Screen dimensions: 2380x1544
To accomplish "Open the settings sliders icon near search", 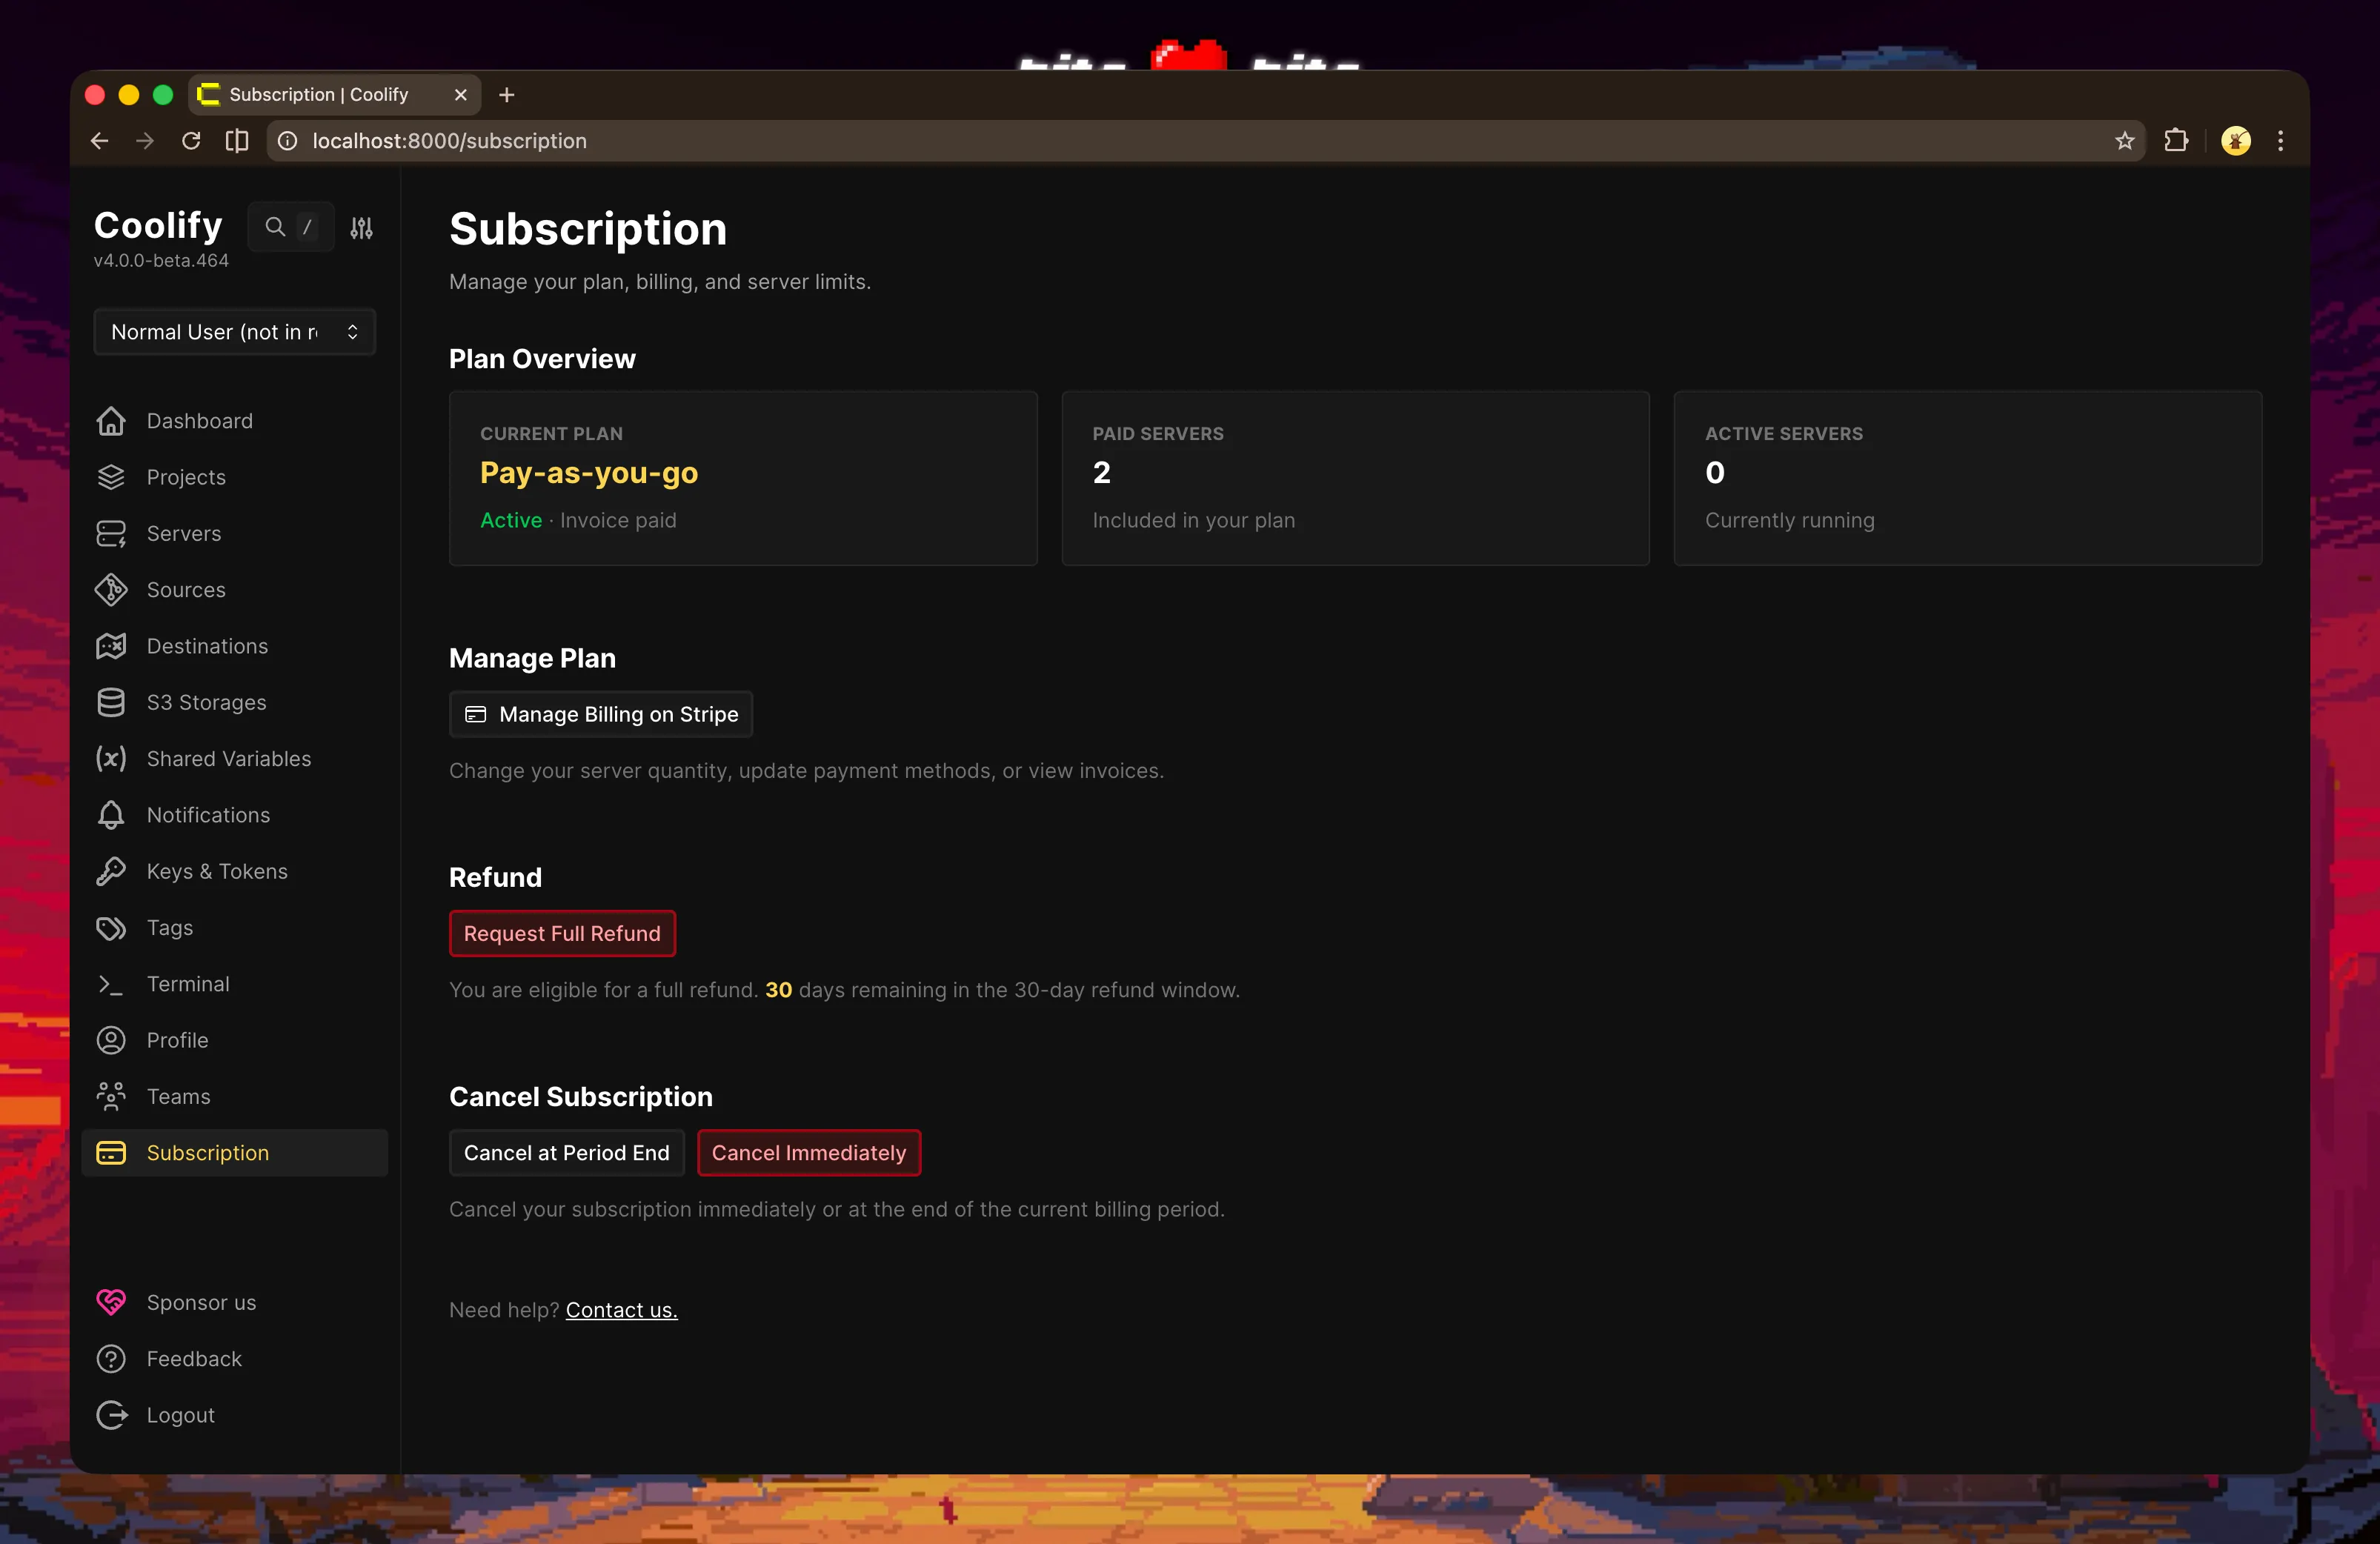I will [x=361, y=228].
